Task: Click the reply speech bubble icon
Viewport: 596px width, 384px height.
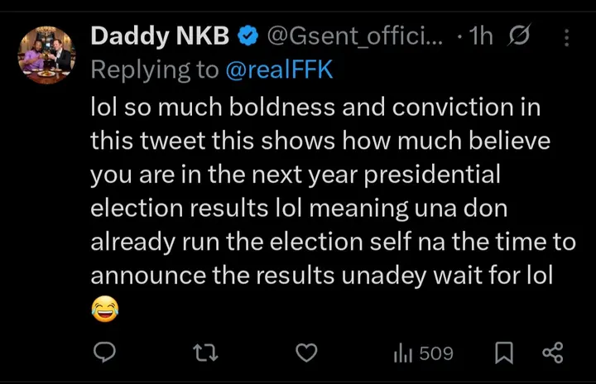Action: tap(103, 353)
